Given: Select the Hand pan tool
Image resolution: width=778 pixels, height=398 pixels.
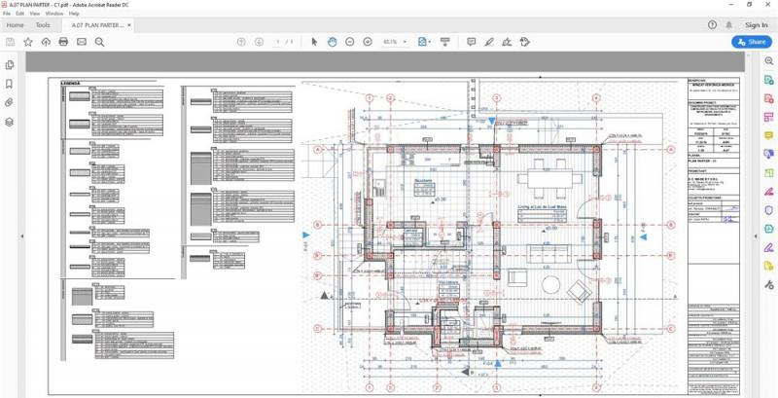Looking at the screenshot, I should tap(332, 42).
